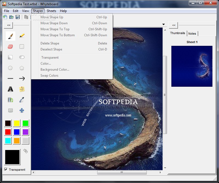The image size is (219, 183).
Task: Open the View menu
Action: pyautogui.click(x=25, y=11)
